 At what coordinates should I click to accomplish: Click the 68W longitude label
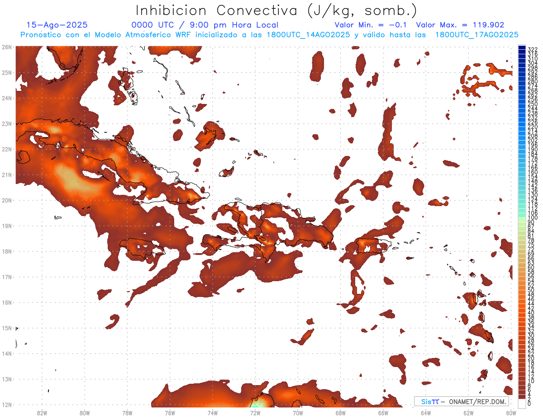click(x=340, y=413)
